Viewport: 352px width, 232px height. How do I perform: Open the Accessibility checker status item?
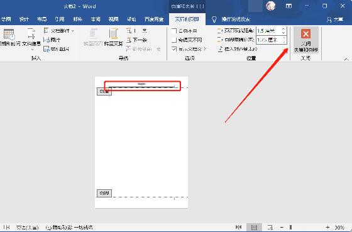pyautogui.click(x=69, y=227)
